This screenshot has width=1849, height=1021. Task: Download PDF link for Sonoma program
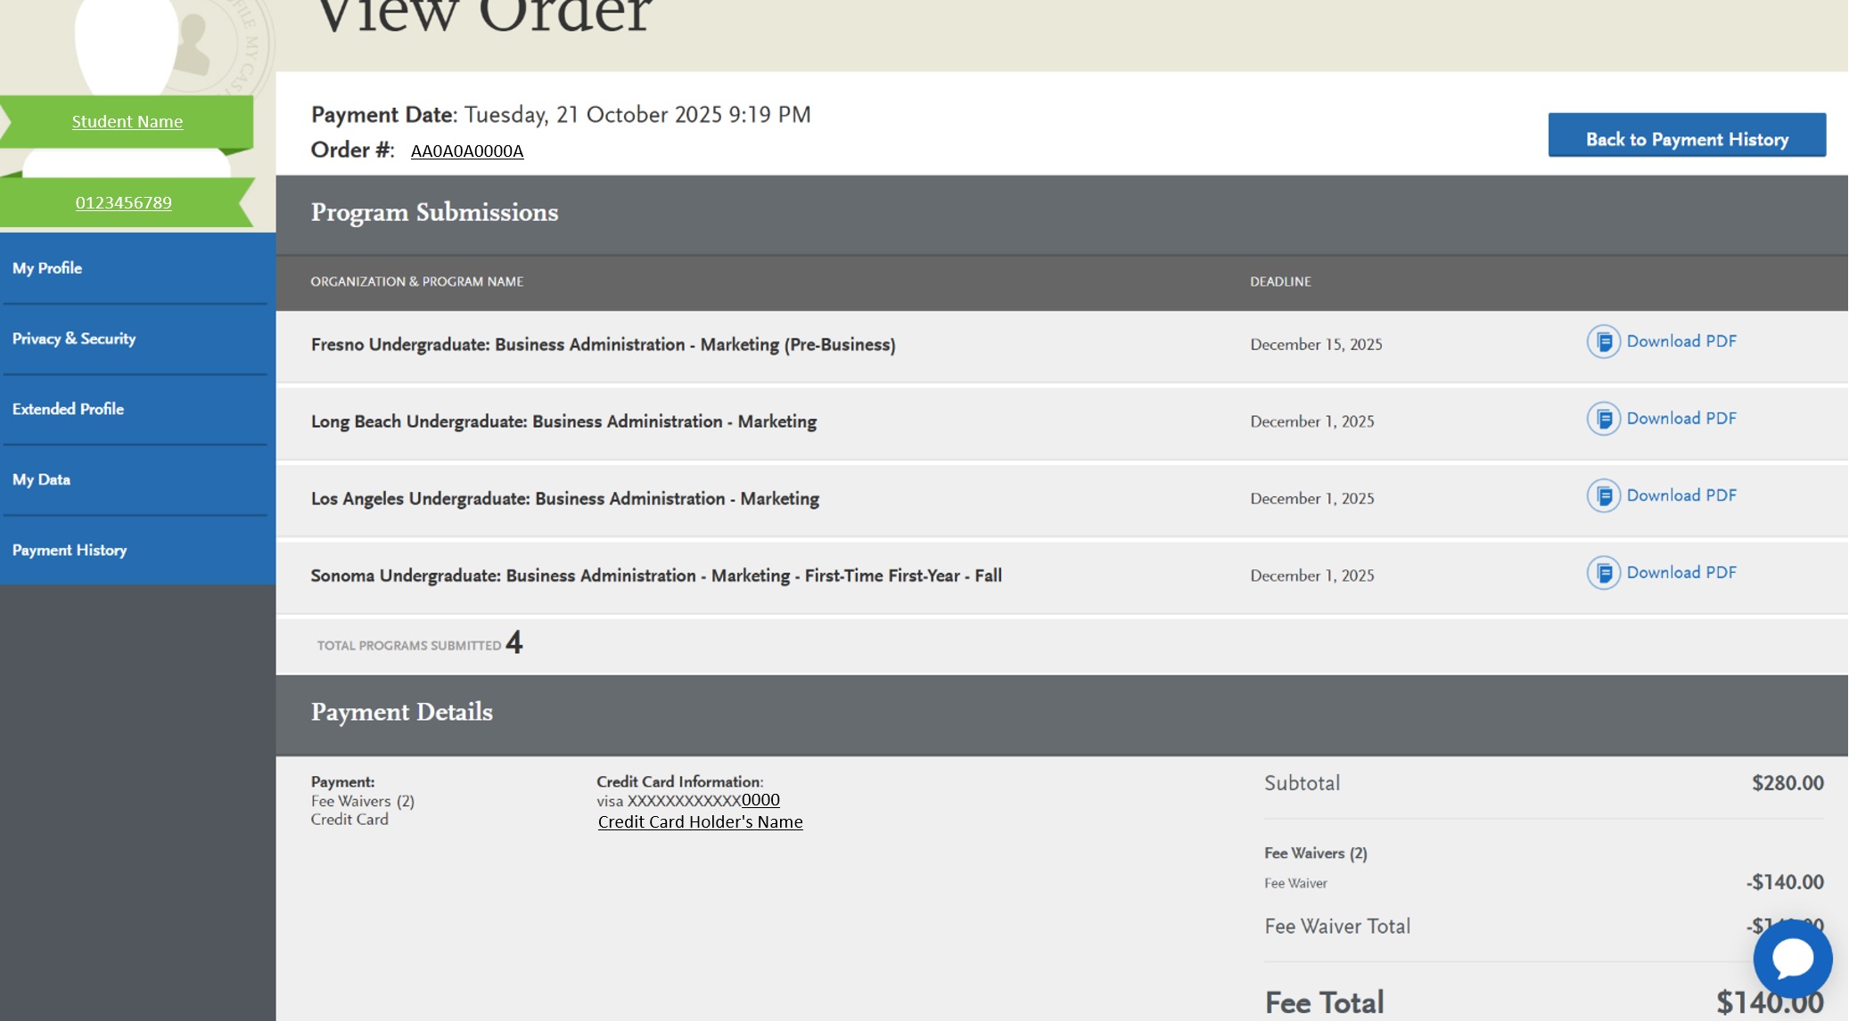tap(1681, 573)
